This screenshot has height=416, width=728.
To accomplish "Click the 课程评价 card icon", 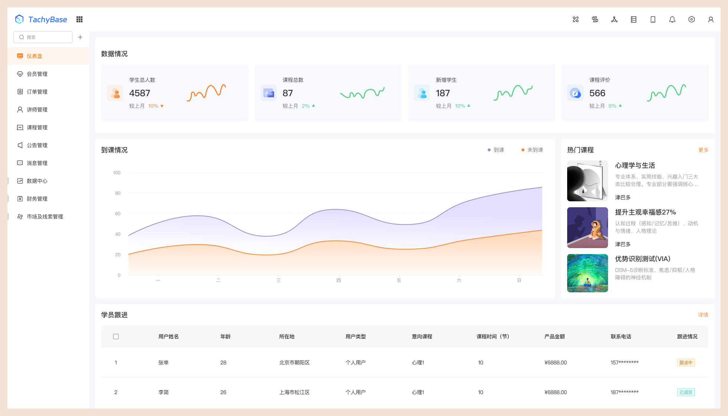I will [575, 93].
